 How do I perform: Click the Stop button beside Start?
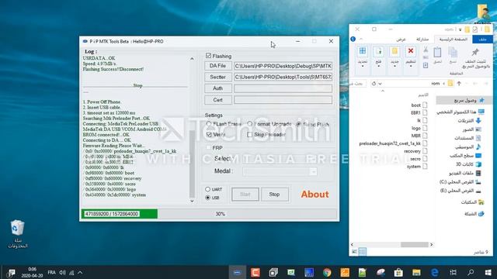pyautogui.click(x=274, y=195)
